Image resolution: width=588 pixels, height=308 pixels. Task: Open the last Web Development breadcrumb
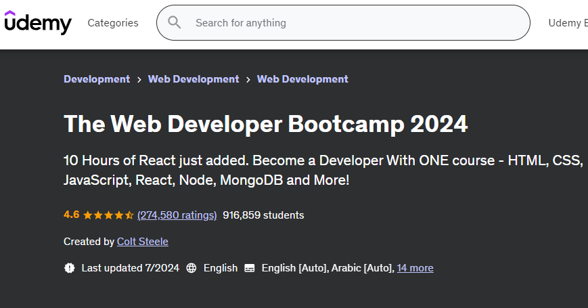click(x=302, y=79)
